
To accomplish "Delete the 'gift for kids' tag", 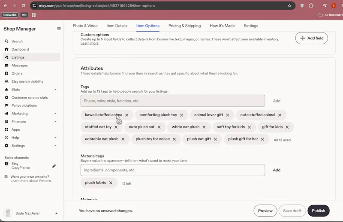I will (x=287, y=127).
